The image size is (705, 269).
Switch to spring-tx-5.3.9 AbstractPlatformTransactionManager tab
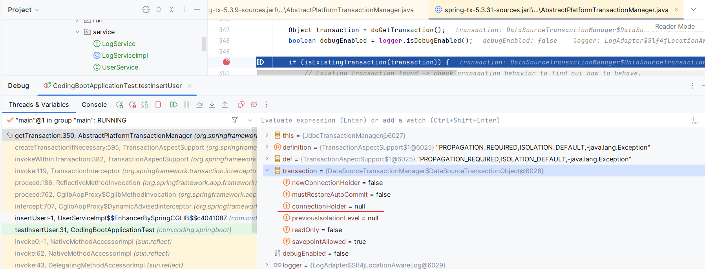pos(311,10)
